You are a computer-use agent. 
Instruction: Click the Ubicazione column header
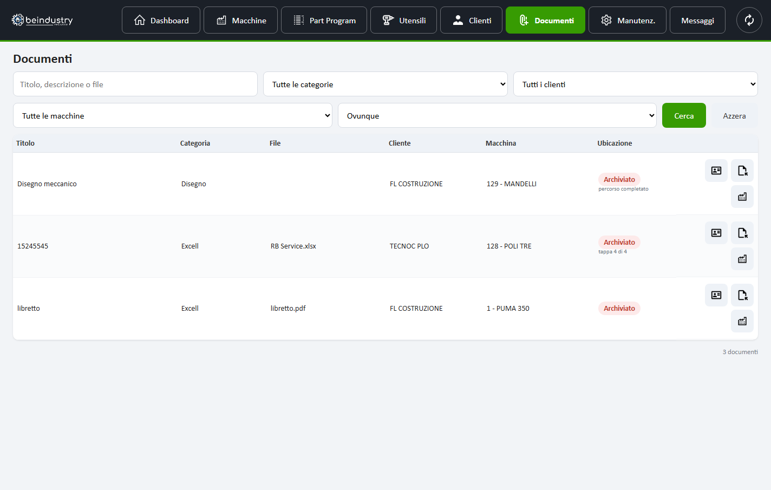(x=615, y=143)
